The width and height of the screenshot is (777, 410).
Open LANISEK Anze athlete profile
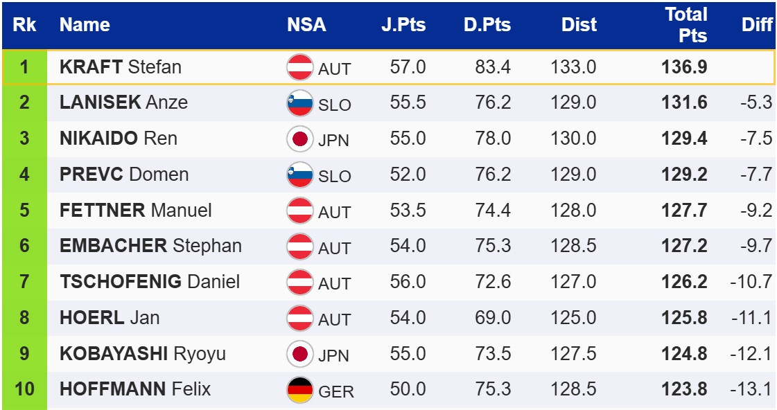[x=123, y=102]
